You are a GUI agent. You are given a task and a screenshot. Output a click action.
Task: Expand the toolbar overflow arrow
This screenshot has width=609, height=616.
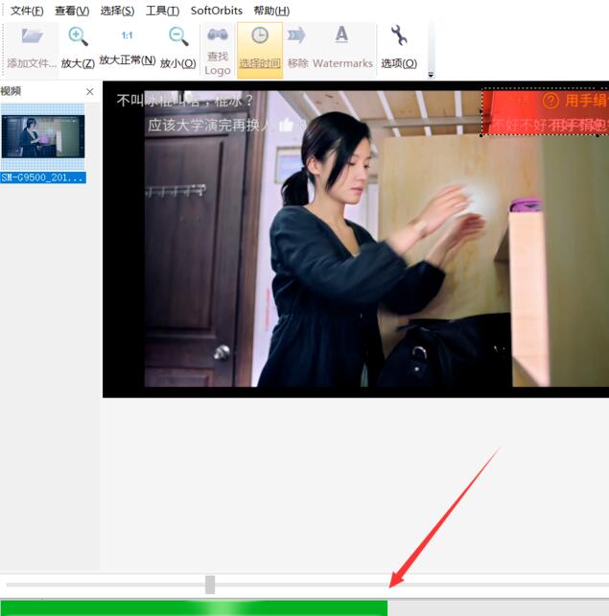pos(431,74)
